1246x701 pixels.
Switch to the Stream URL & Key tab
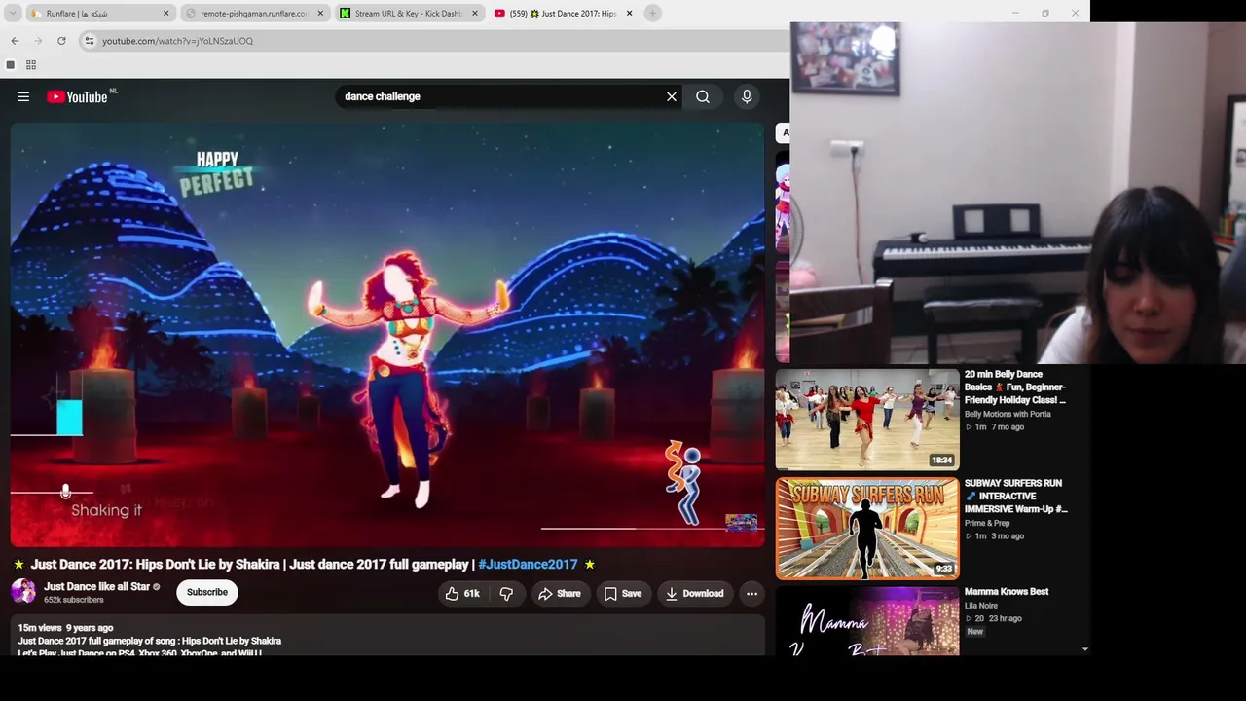coord(410,14)
